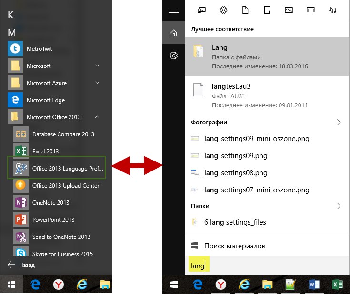The height and width of the screenshot is (294, 350).
Task: Open lang-settings09_mini_oszone.png
Action: (267, 139)
